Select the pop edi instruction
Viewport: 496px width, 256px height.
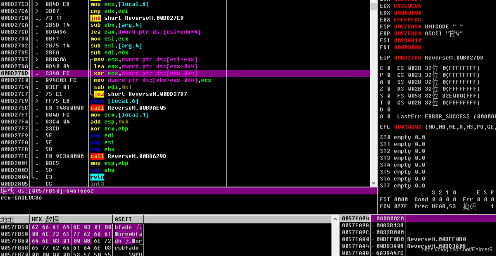(x=102, y=135)
